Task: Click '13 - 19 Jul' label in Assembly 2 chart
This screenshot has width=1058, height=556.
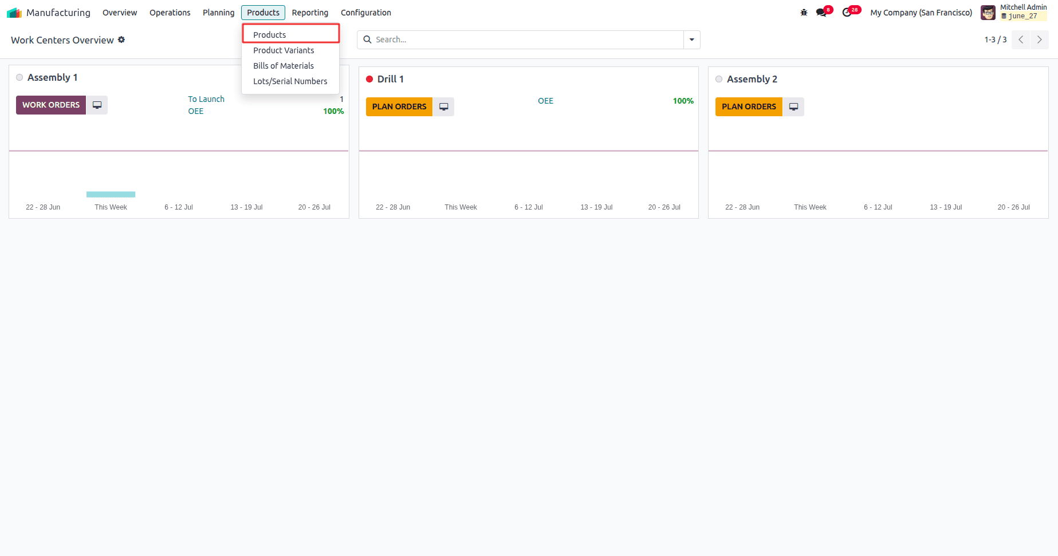Action: (946, 207)
